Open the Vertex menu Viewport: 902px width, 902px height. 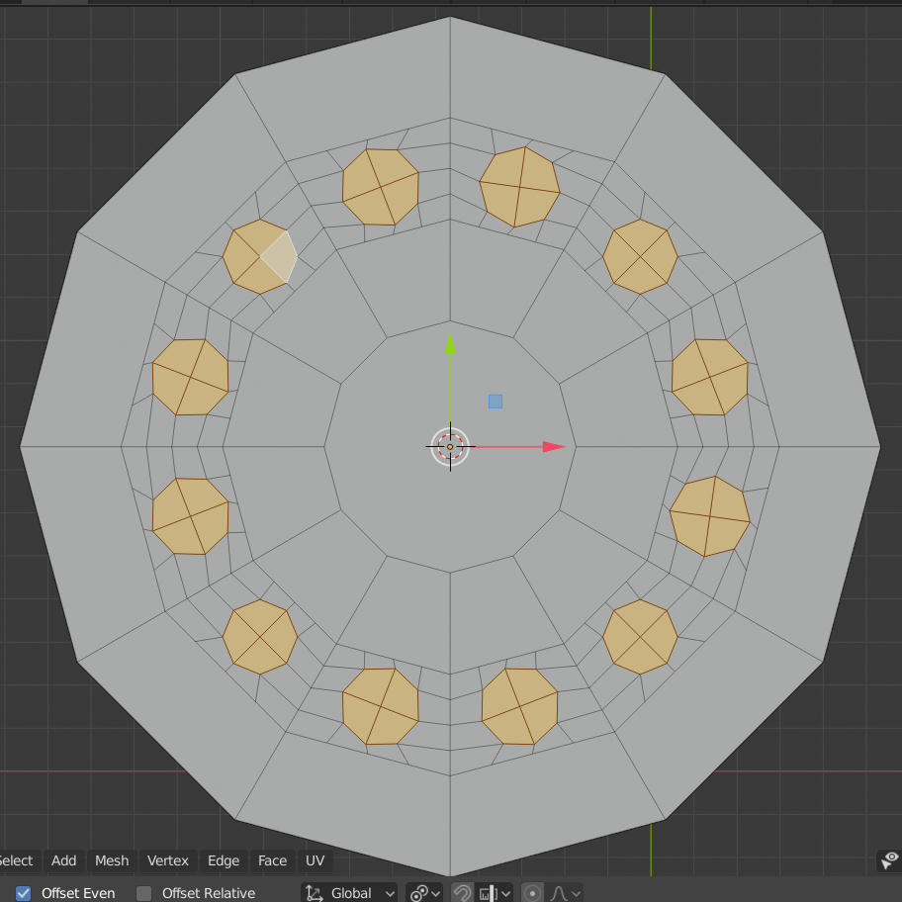[x=168, y=860]
